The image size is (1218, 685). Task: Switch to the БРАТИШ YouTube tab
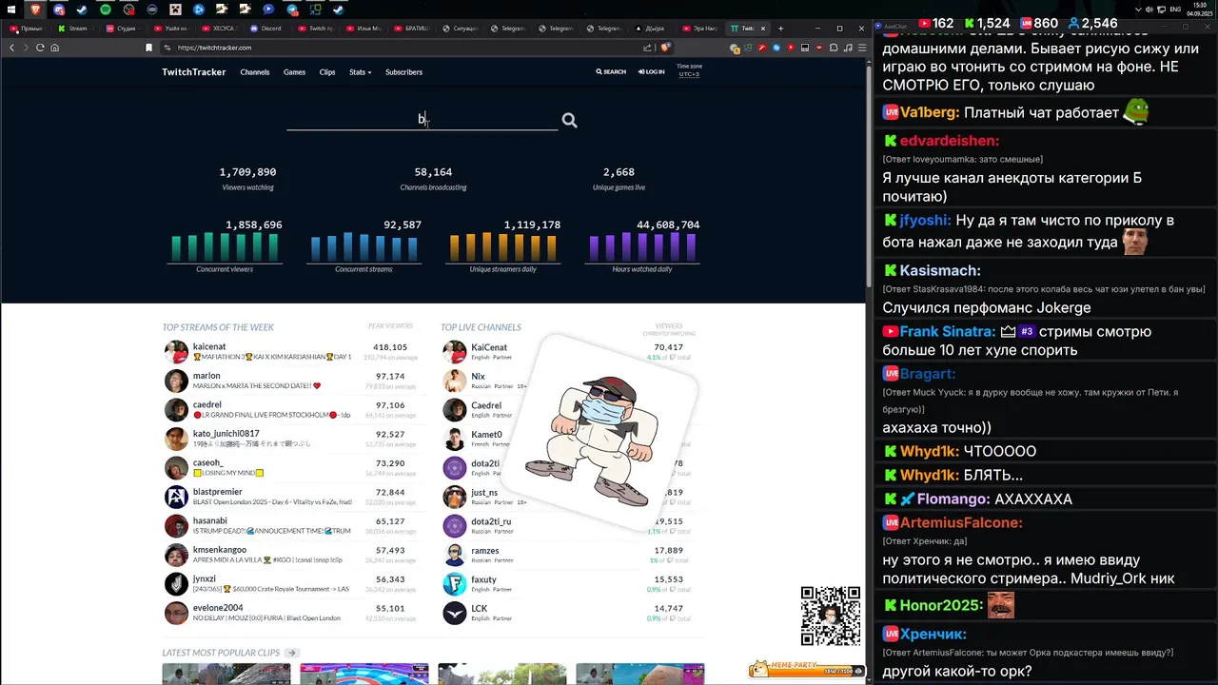(414, 29)
